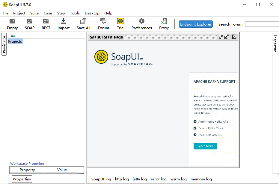Image resolution: width=279 pixels, height=184 pixels.
Task: Click Add/Import Kafka APIs item
Action: (213, 121)
